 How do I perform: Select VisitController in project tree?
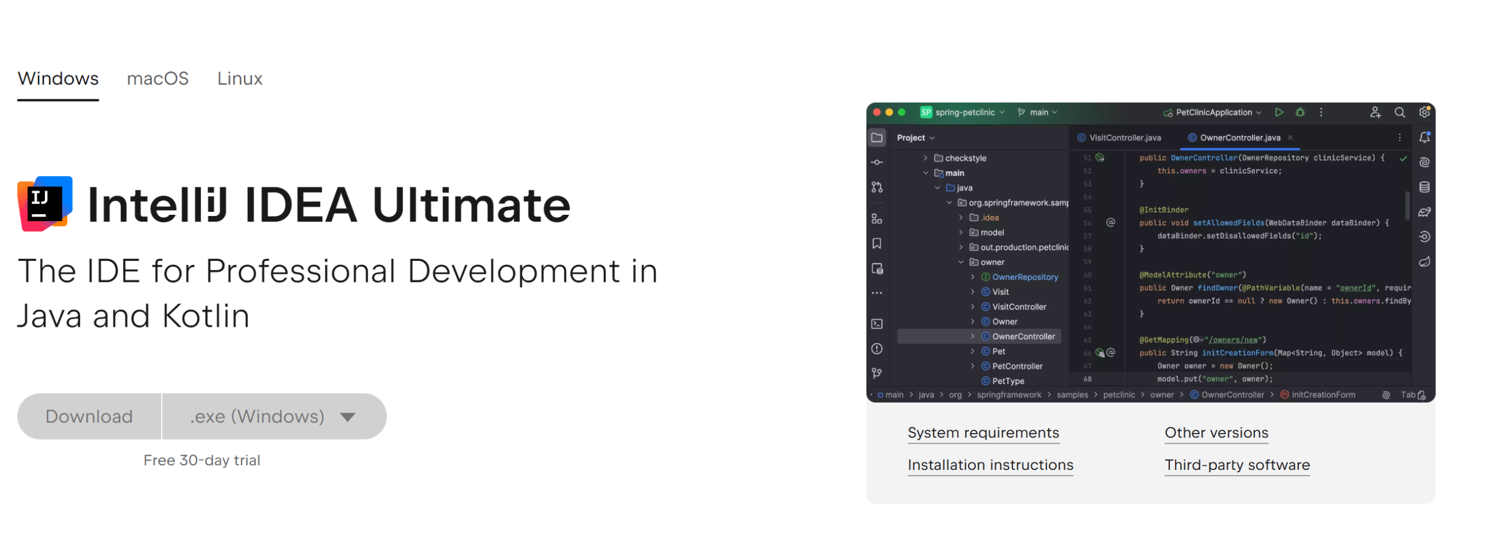(x=1014, y=307)
